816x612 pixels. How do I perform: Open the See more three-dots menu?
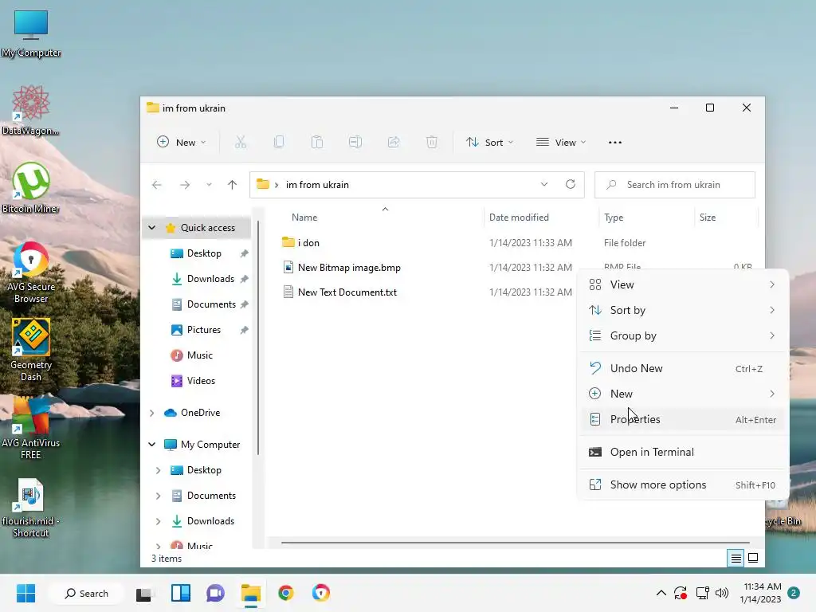point(615,142)
